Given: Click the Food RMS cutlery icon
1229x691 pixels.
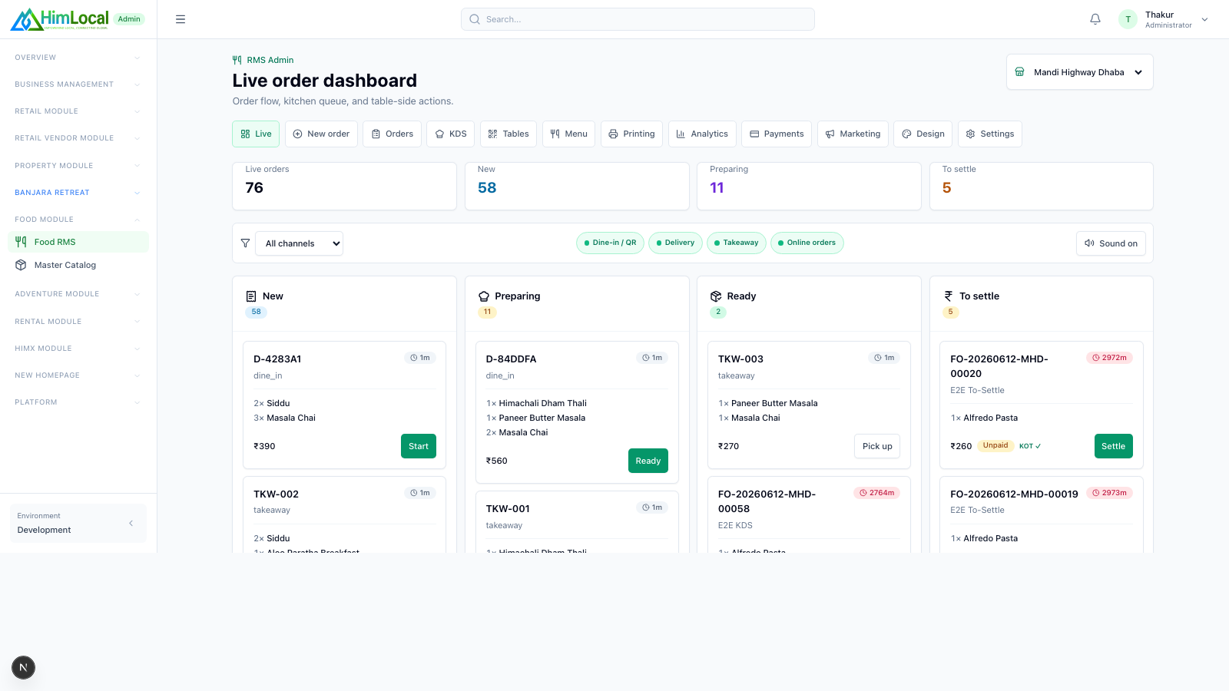Looking at the screenshot, I should pyautogui.click(x=21, y=242).
